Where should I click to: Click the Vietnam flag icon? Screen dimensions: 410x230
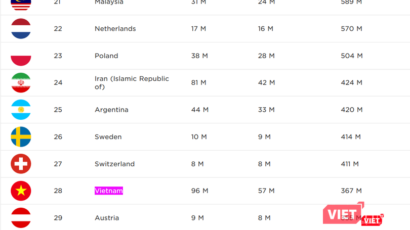21,191
